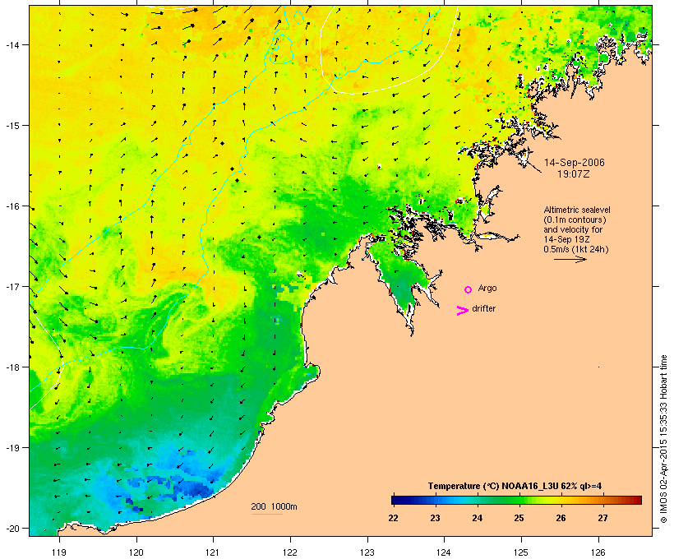
Task: Click the -17 latitude axis label
Action: click(x=12, y=286)
